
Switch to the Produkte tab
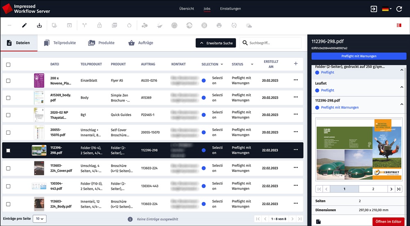pyautogui.click(x=101, y=43)
